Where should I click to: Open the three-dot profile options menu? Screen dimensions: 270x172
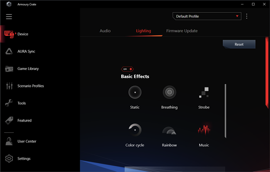(x=247, y=16)
